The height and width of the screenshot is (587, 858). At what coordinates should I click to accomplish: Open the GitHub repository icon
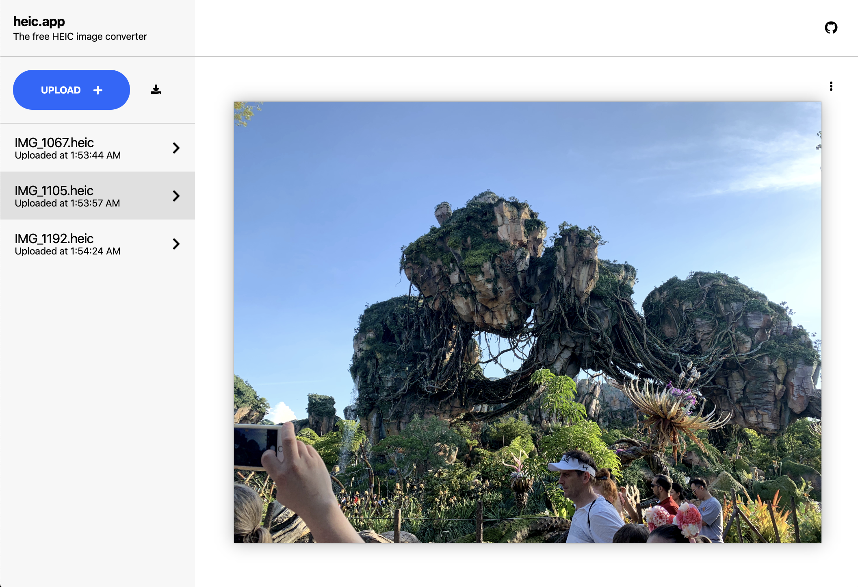[831, 28]
